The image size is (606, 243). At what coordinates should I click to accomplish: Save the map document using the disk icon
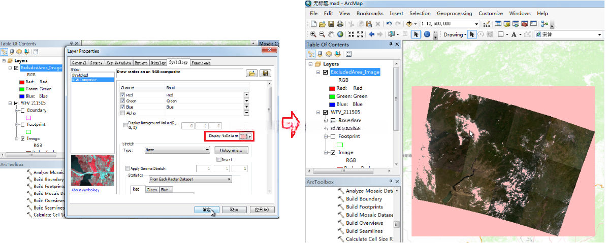331,24
